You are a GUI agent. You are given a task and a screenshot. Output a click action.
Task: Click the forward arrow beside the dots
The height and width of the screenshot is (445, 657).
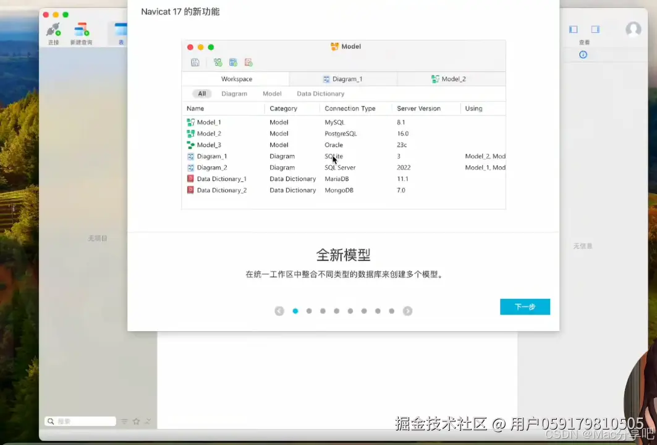coord(408,311)
